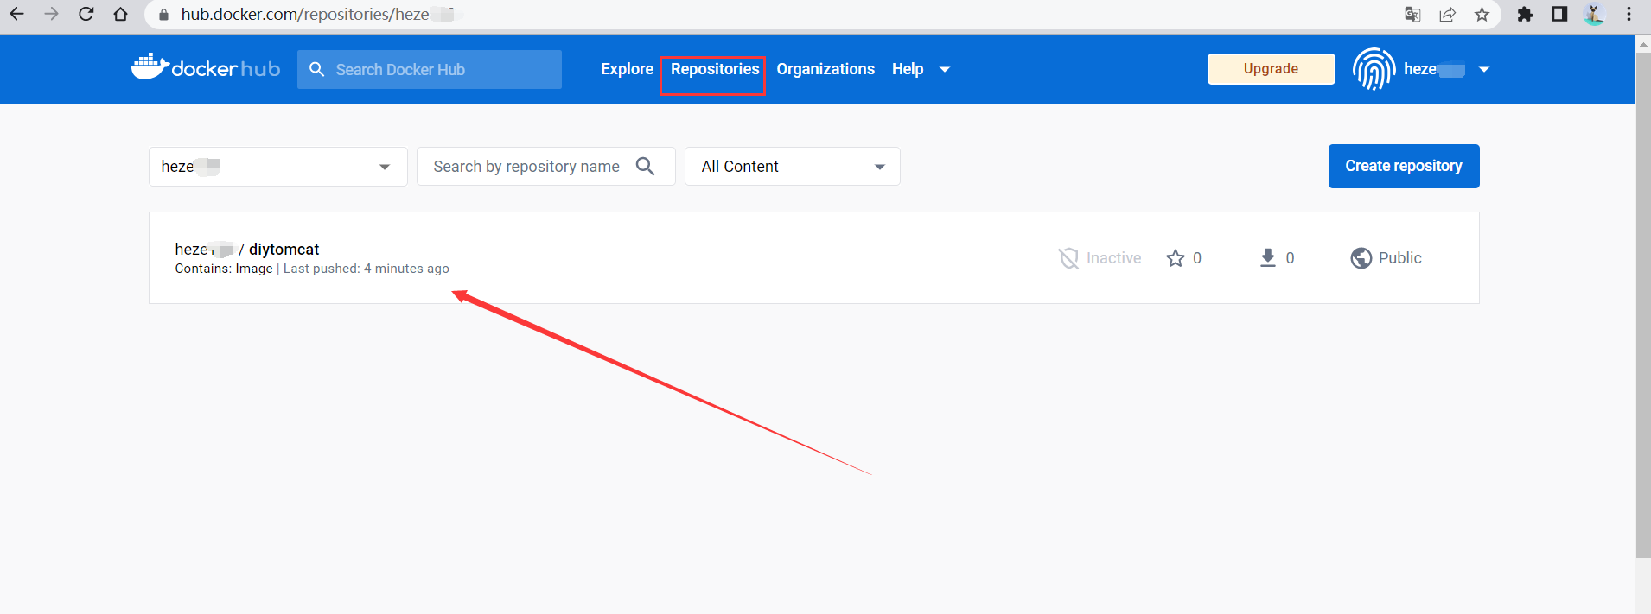Click the star icon on diytomcat row
Viewport: 1651px width, 614px height.
(x=1176, y=258)
